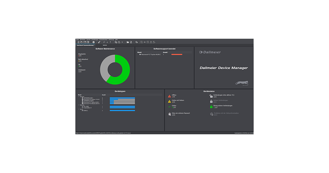Click the IPS-10000 blue count bar
Viewport: 329px width, 173px height.
[122, 106]
